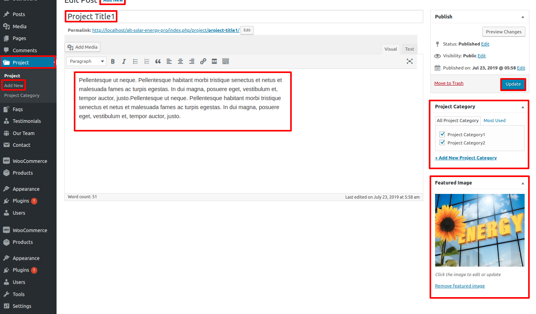Click the 'Last edited on July 23, 2019' text
This screenshot has height=314, width=536.
(x=382, y=197)
